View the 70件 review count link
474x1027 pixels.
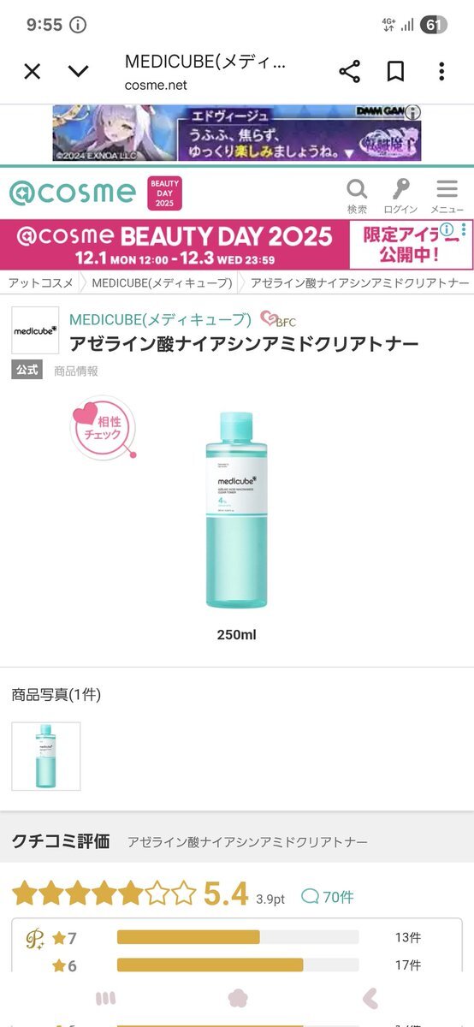click(329, 897)
